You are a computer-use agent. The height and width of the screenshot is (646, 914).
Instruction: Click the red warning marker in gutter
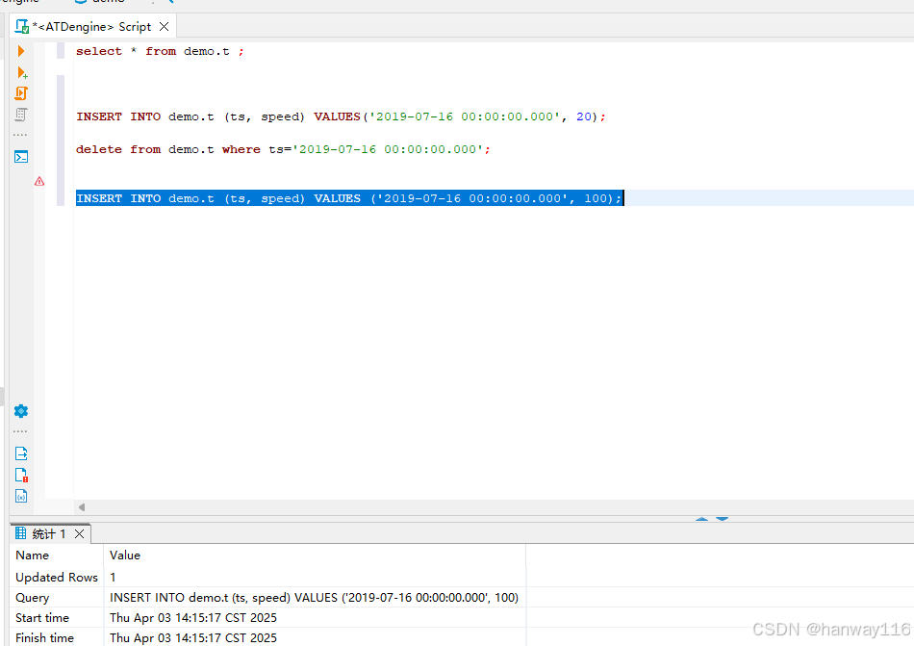click(39, 181)
